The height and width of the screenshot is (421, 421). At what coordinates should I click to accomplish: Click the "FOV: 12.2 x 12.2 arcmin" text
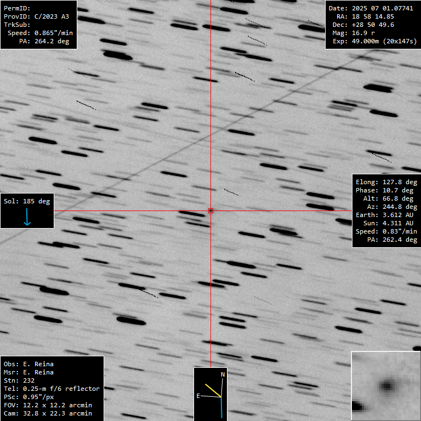(x=48, y=406)
